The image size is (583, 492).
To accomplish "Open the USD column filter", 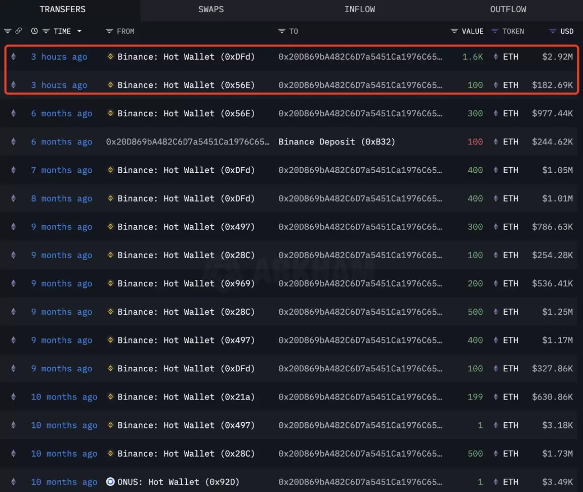I will pos(553,31).
